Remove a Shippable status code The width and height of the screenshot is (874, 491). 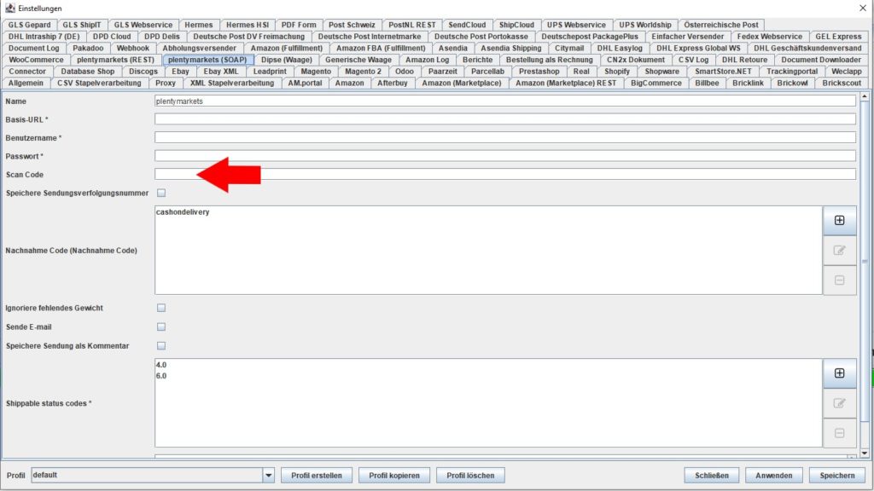[x=840, y=433]
